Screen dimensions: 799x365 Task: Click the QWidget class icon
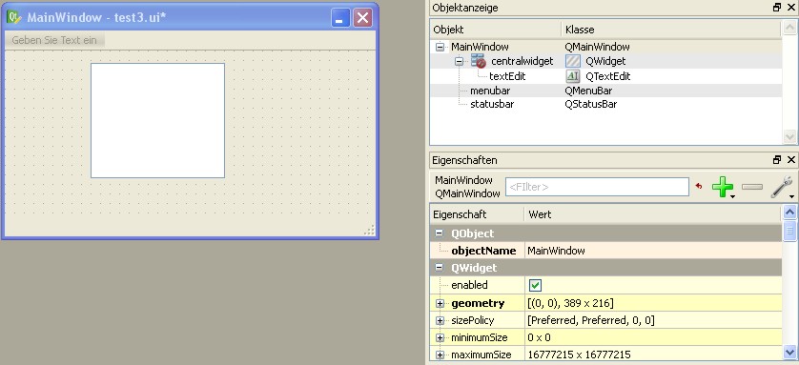[573, 61]
